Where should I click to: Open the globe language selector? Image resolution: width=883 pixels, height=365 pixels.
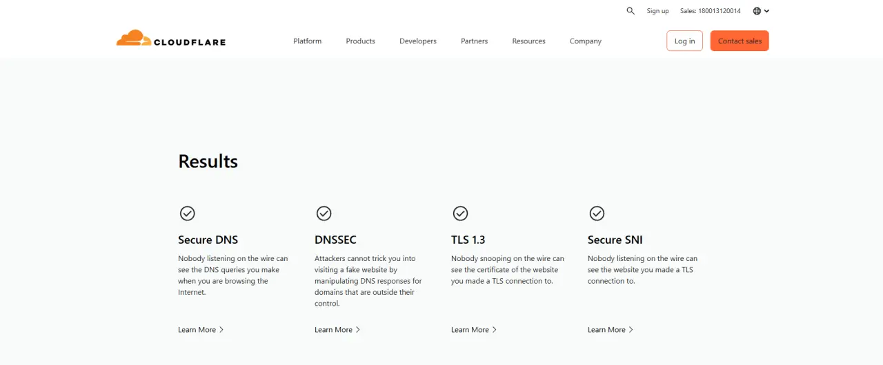(x=761, y=11)
